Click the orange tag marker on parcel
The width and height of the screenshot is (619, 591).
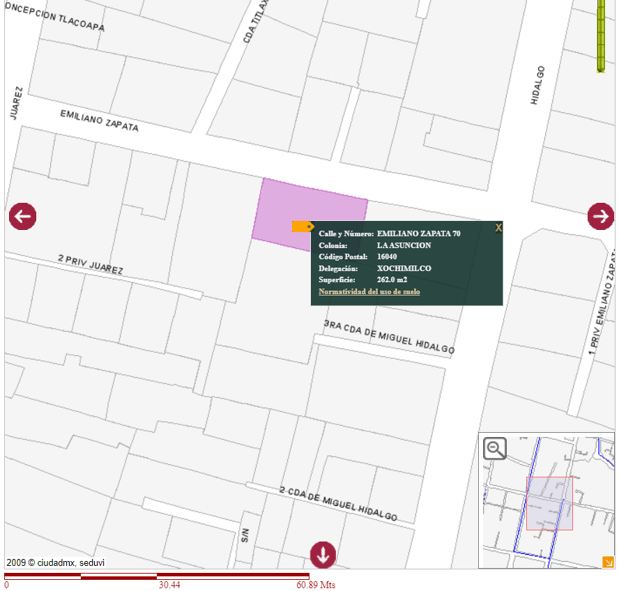[x=303, y=227]
